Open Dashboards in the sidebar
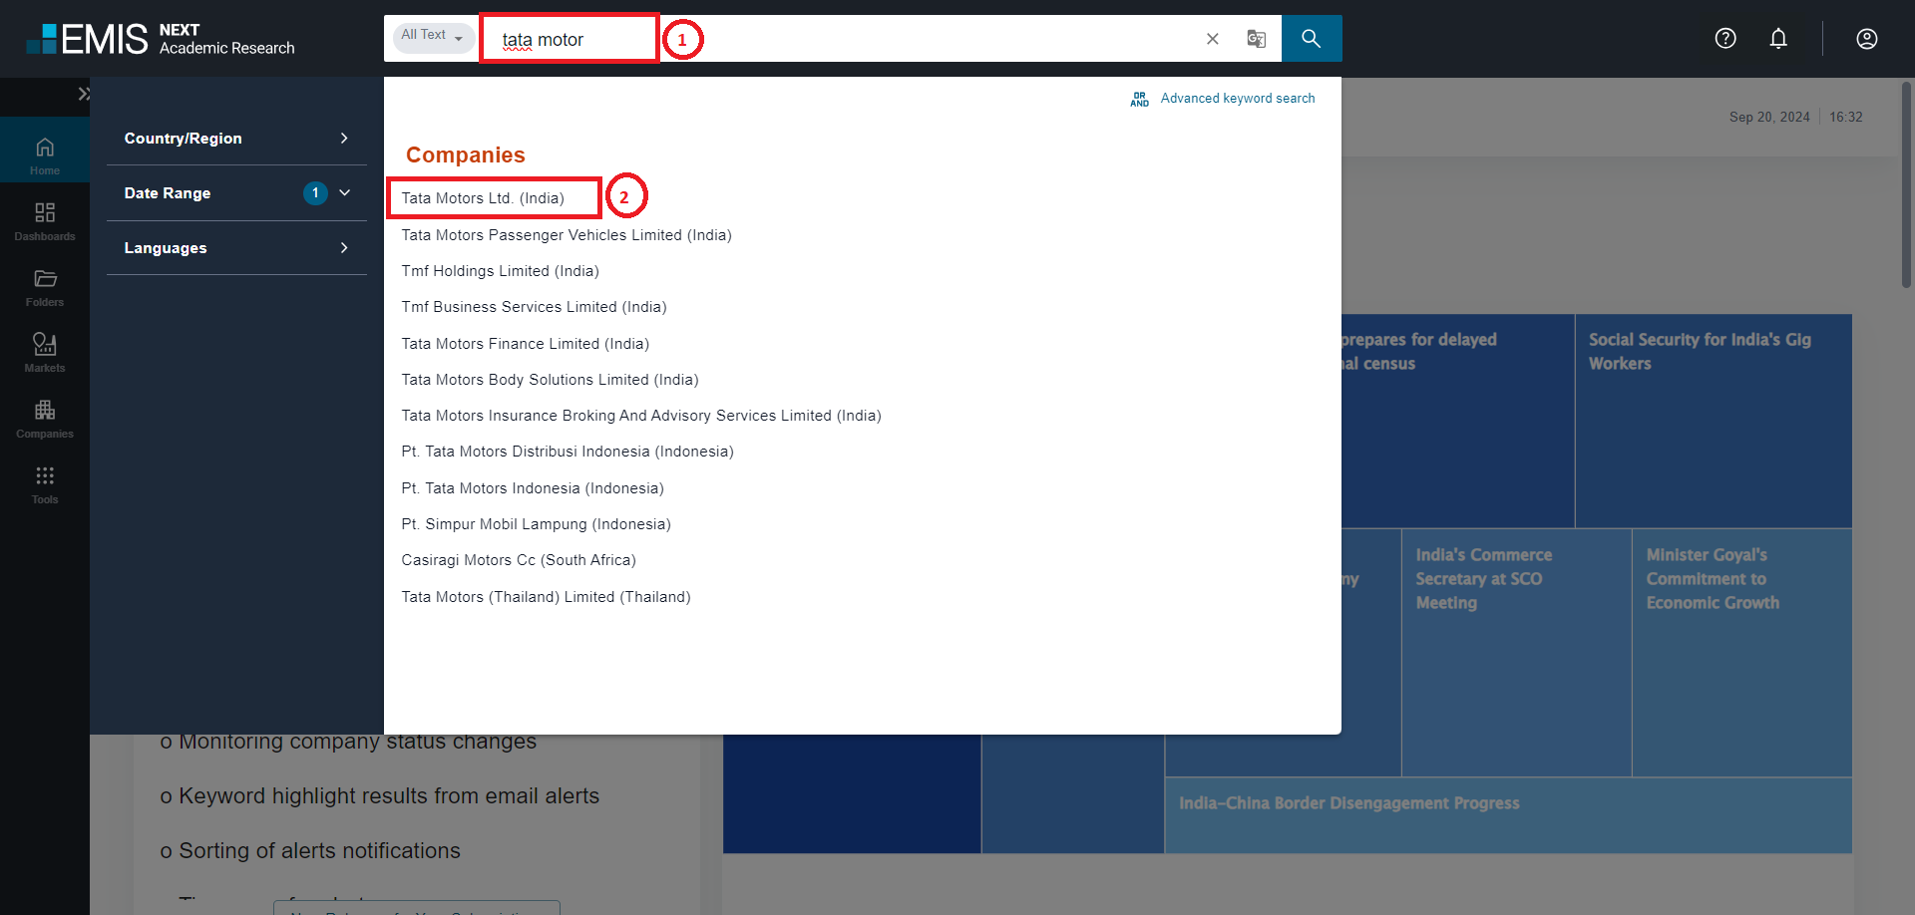The height and width of the screenshot is (915, 1915). click(x=45, y=221)
